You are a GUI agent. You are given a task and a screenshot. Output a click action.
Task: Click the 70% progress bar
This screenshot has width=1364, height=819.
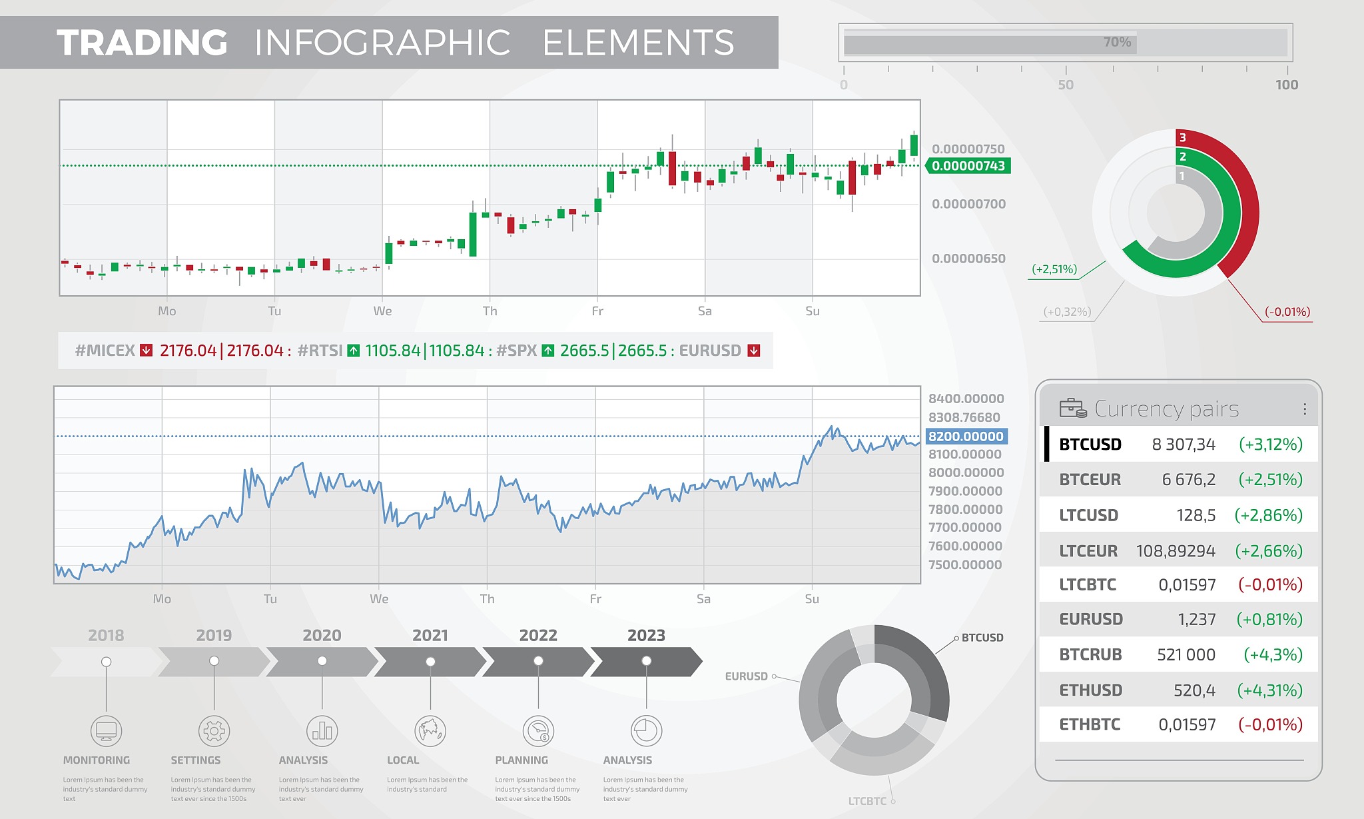[1064, 43]
